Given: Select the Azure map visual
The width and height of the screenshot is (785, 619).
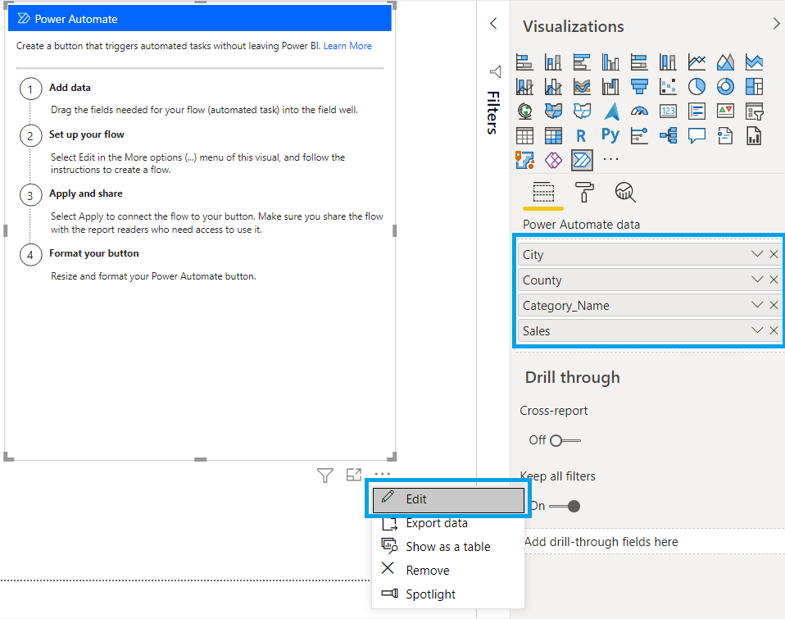Looking at the screenshot, I should tap(610, 111).
